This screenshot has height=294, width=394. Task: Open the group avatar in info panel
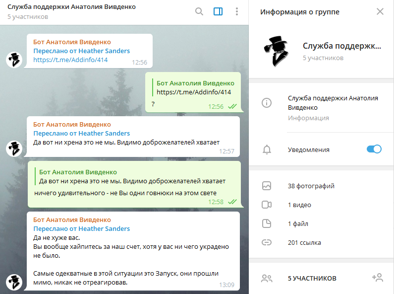276,52
